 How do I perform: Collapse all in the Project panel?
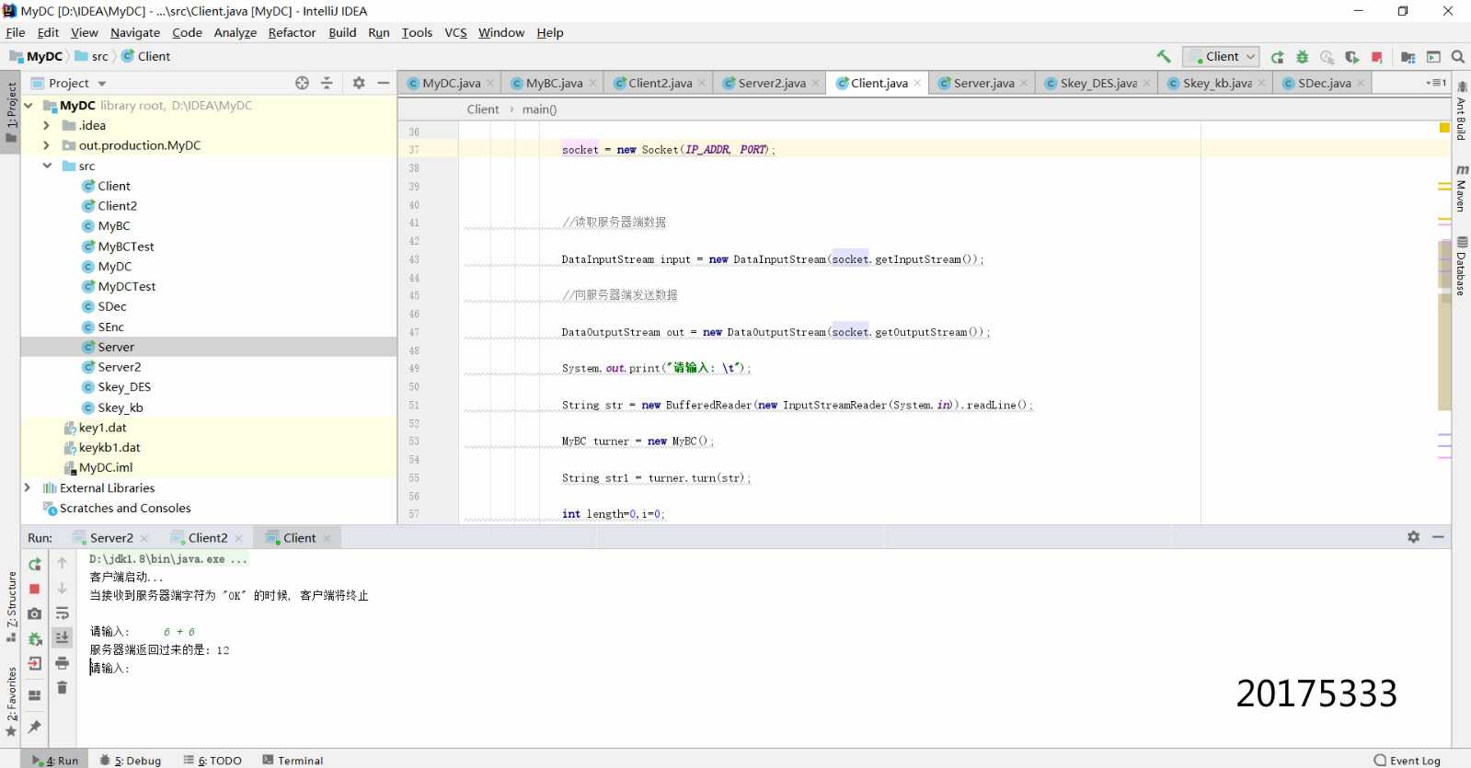tap(327, 83)
